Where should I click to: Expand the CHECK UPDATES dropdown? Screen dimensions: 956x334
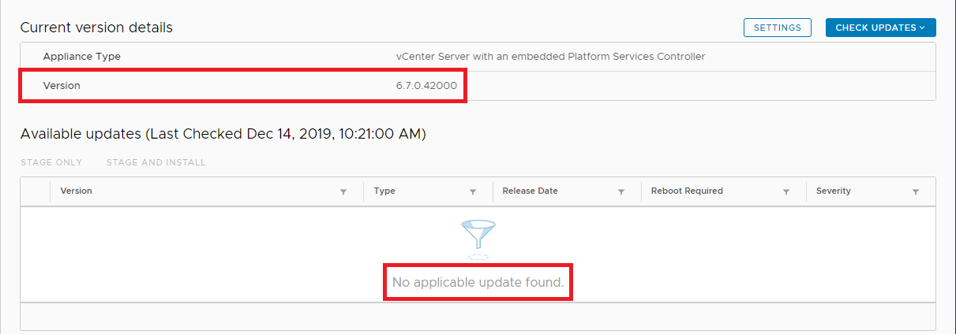pos(880,28)
